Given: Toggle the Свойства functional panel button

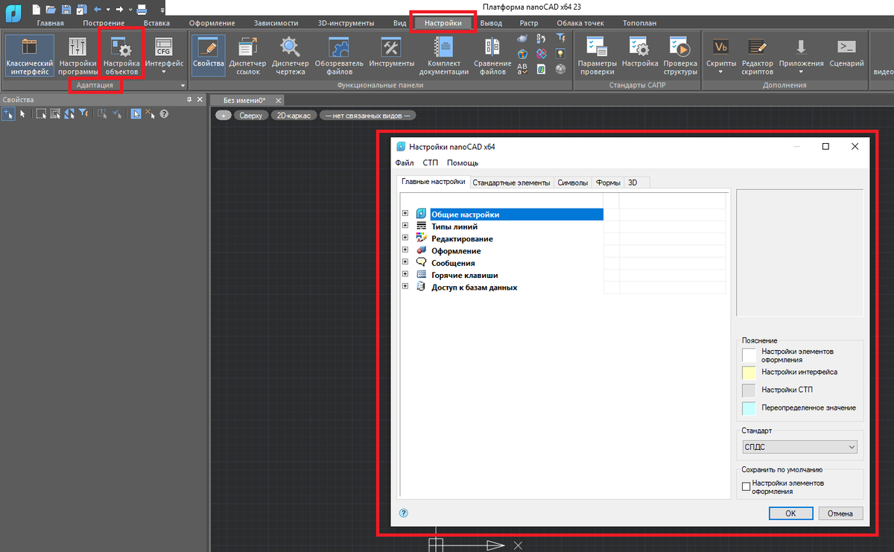Looking at the screenshot, I should [208, 56].
